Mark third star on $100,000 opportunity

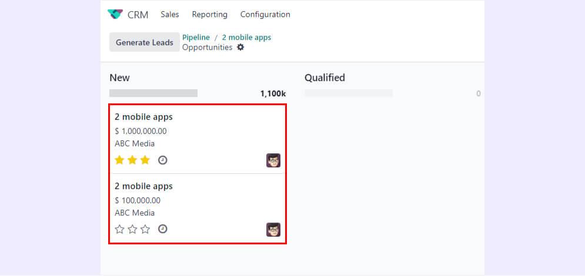[145, 229]
